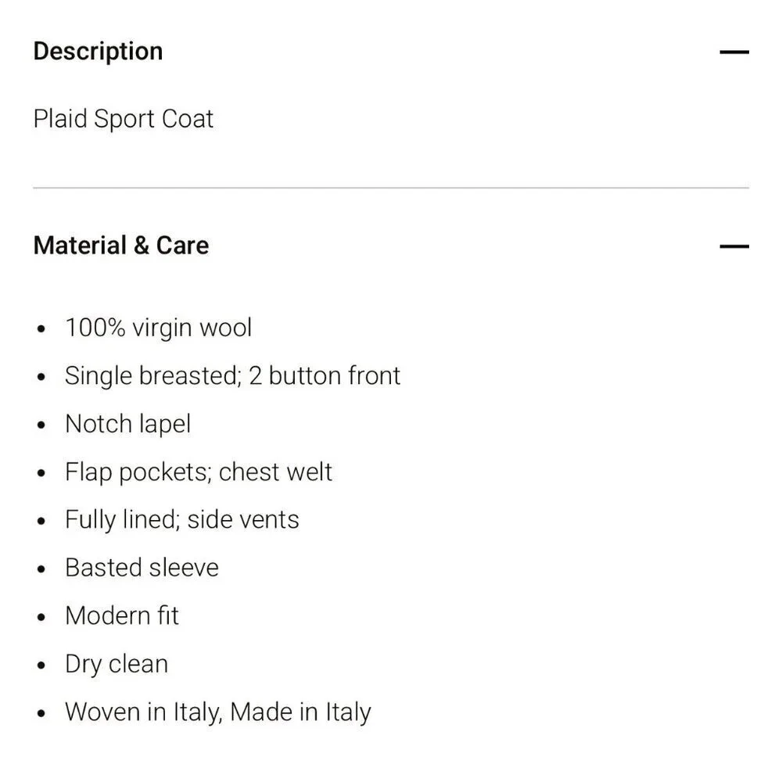
Task: Click the bullet before 100% virgin wool
Action: pos(41,329)
